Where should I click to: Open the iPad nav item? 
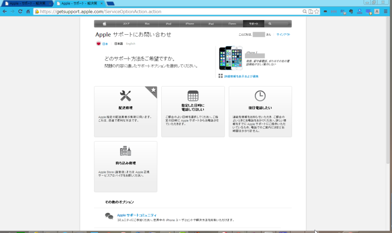211,23
